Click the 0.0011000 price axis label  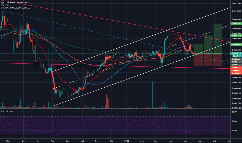pos(236,3)
